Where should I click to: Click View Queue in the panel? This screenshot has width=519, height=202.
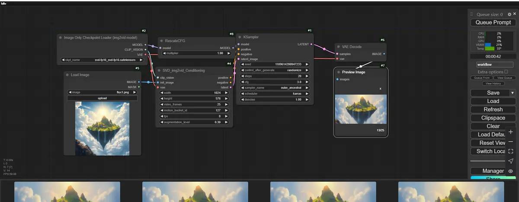(504, 78)
